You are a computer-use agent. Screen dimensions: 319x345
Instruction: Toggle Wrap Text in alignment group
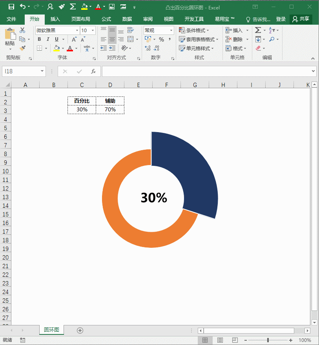tap(130, 30)
